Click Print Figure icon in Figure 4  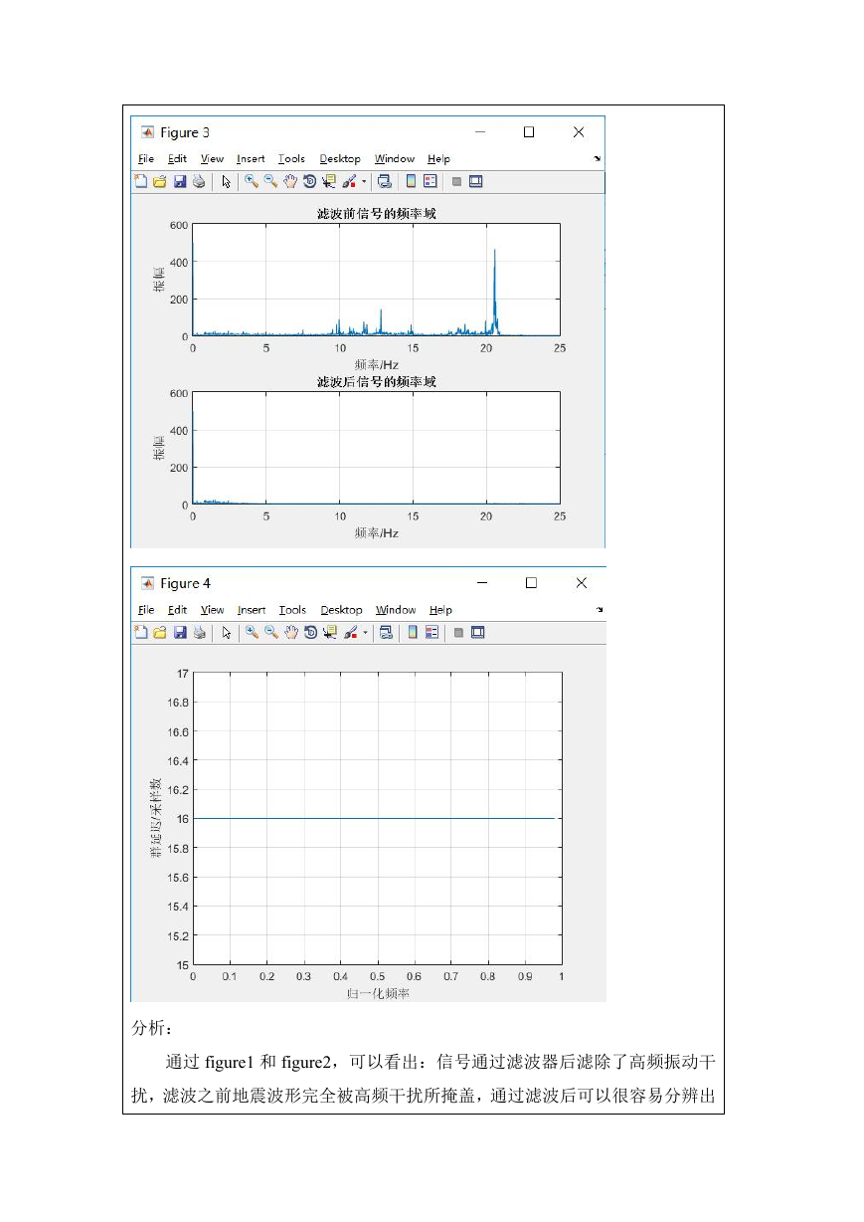(x=199, y=632)
